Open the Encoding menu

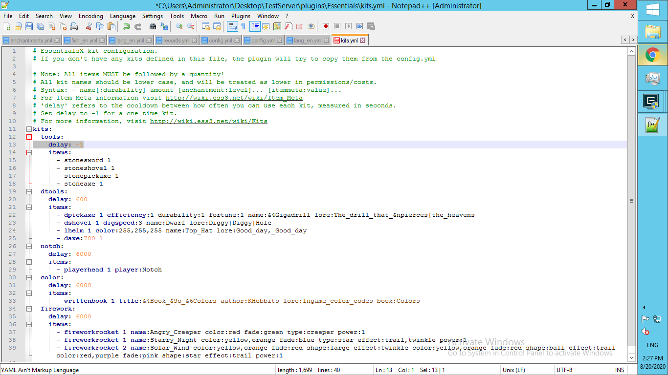click(90, 16)
